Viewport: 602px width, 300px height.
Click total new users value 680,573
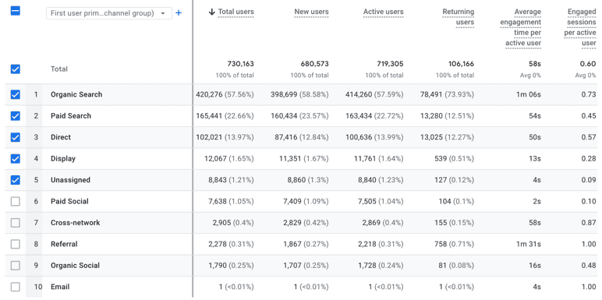click(x=315, y=64)
